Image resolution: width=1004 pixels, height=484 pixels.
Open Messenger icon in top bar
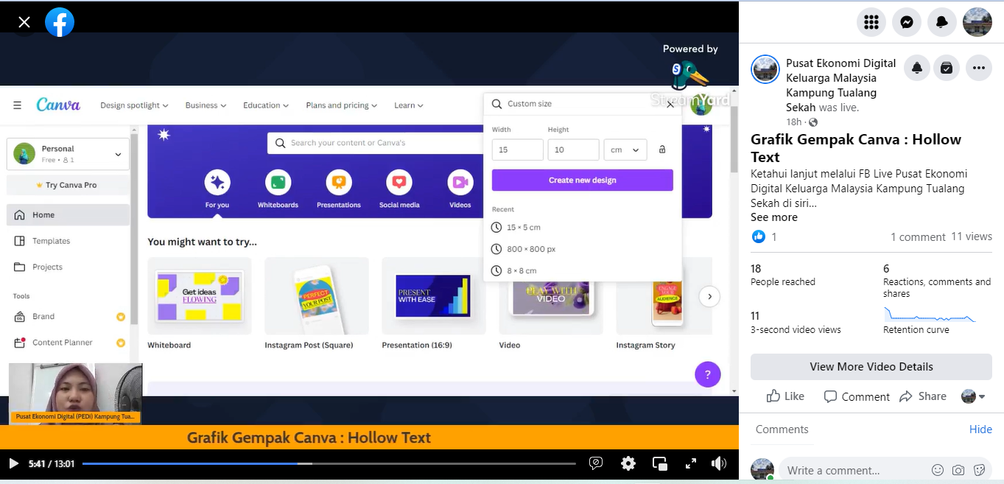click(x=907, y=23)
